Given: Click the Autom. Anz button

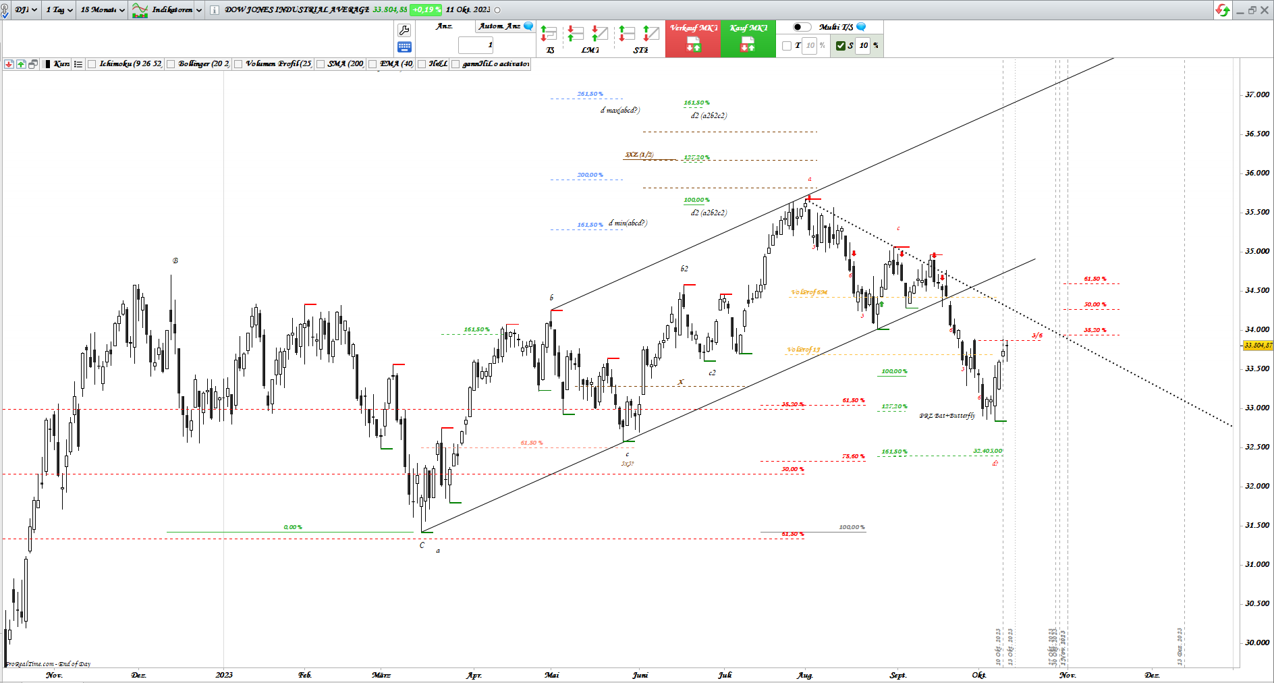Looking at the screenshot, I should tap(499, 26).
